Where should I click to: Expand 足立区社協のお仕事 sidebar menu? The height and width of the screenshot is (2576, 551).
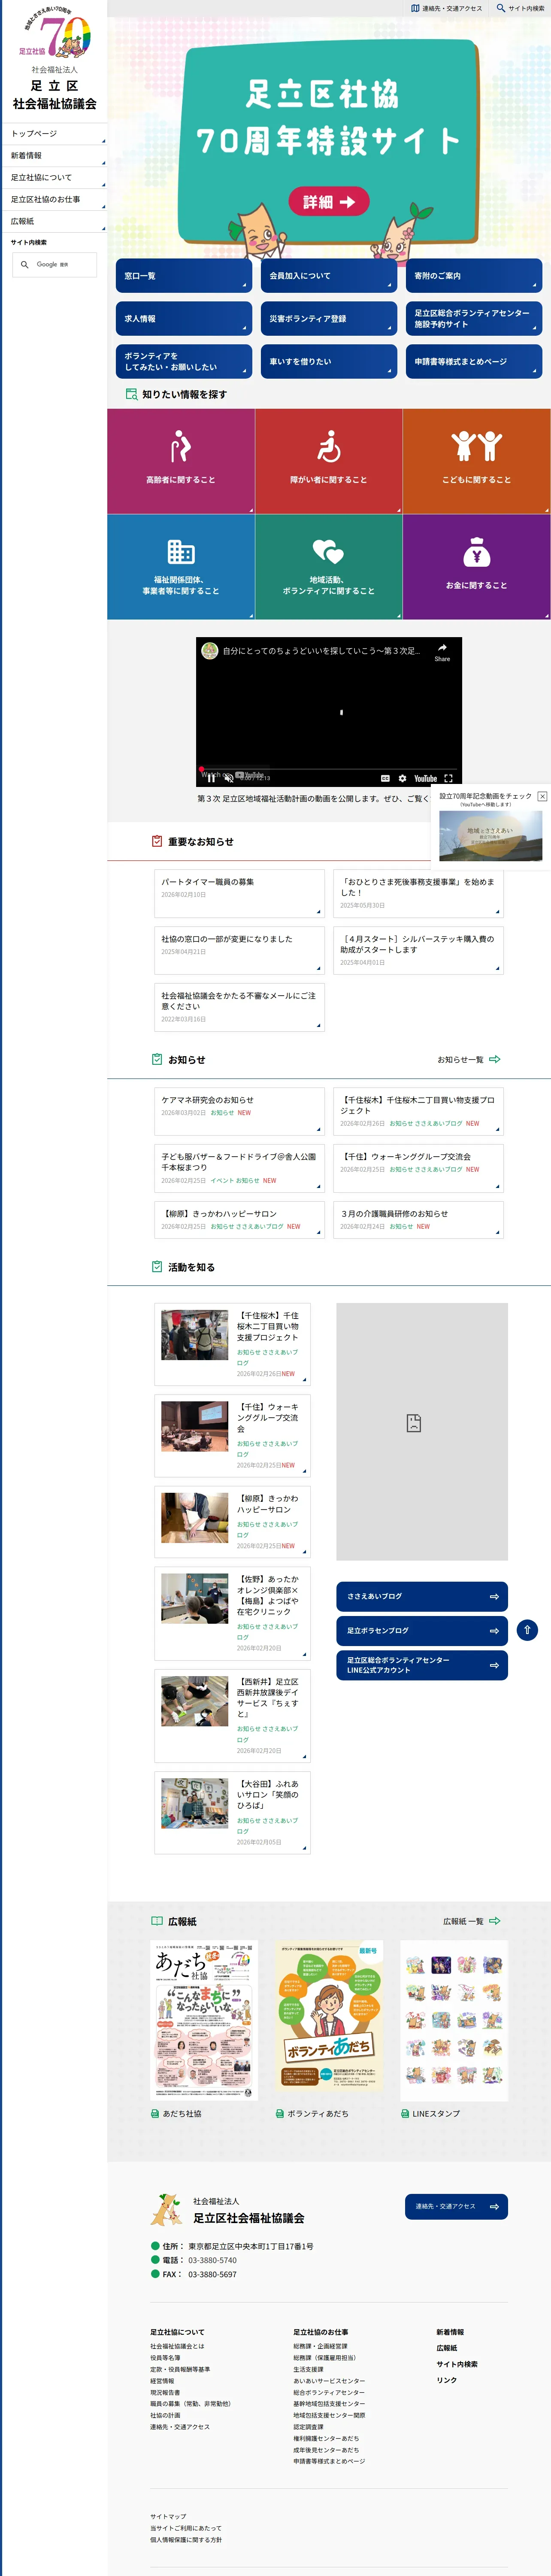54,200
